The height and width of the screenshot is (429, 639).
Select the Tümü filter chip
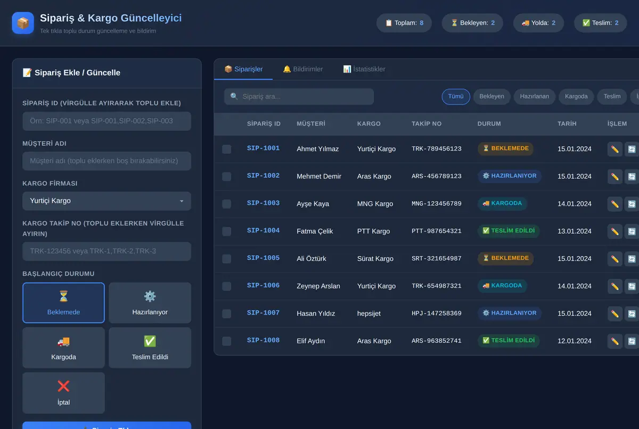pyautogui.click(x=456, y=96)
